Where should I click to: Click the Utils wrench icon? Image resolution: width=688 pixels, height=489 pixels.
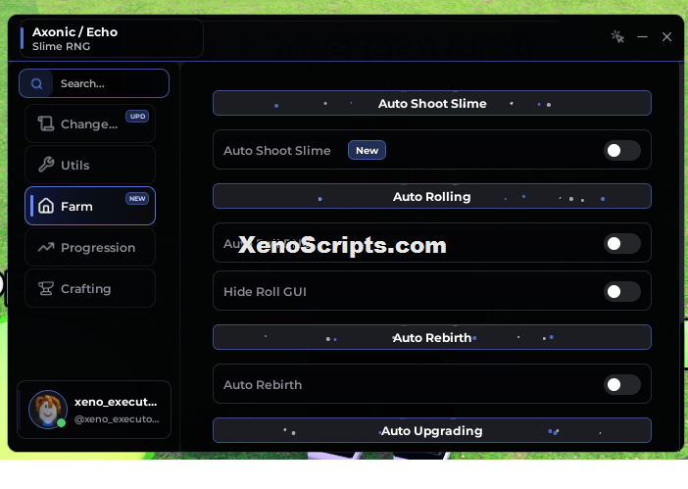pyautogui.click(x=46, y=165)
